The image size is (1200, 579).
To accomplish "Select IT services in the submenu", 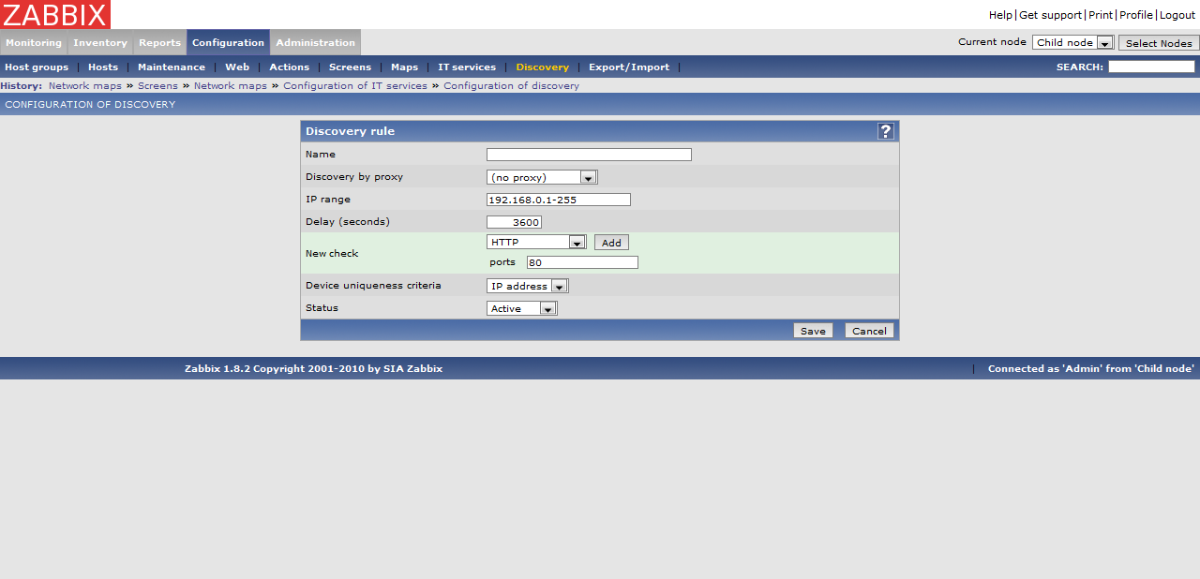I will click(x=467, y=67).
